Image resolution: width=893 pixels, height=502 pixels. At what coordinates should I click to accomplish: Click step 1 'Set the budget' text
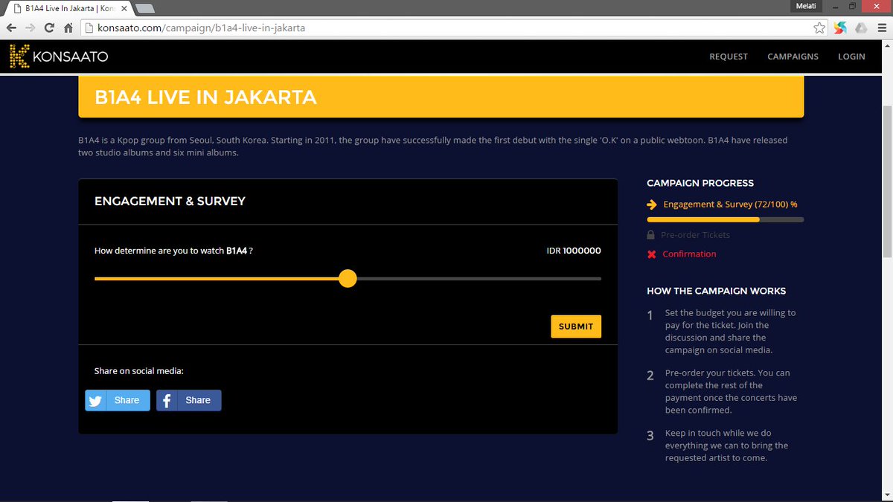pyautogui.click(x=731, y=332)
